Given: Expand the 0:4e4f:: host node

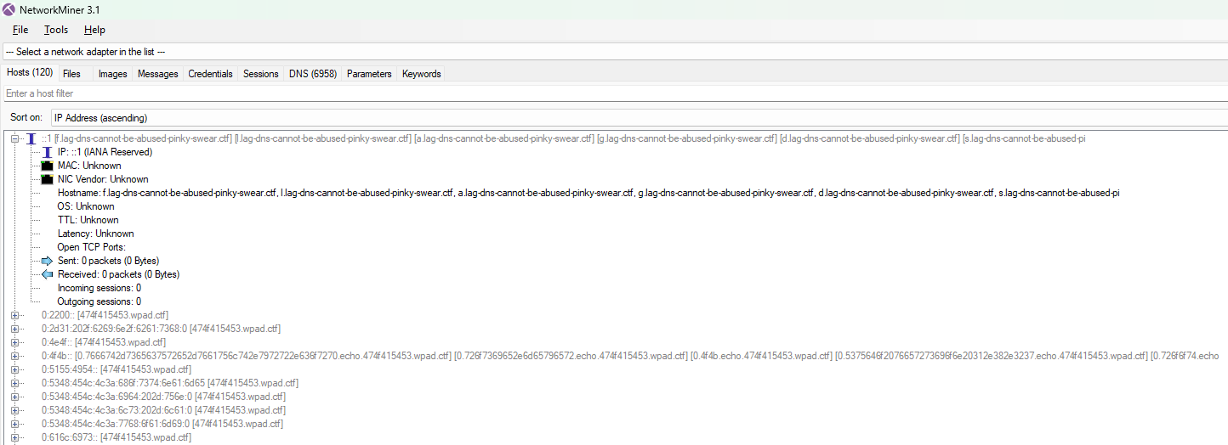Looking at the screenshot, I should click(14, 342).
